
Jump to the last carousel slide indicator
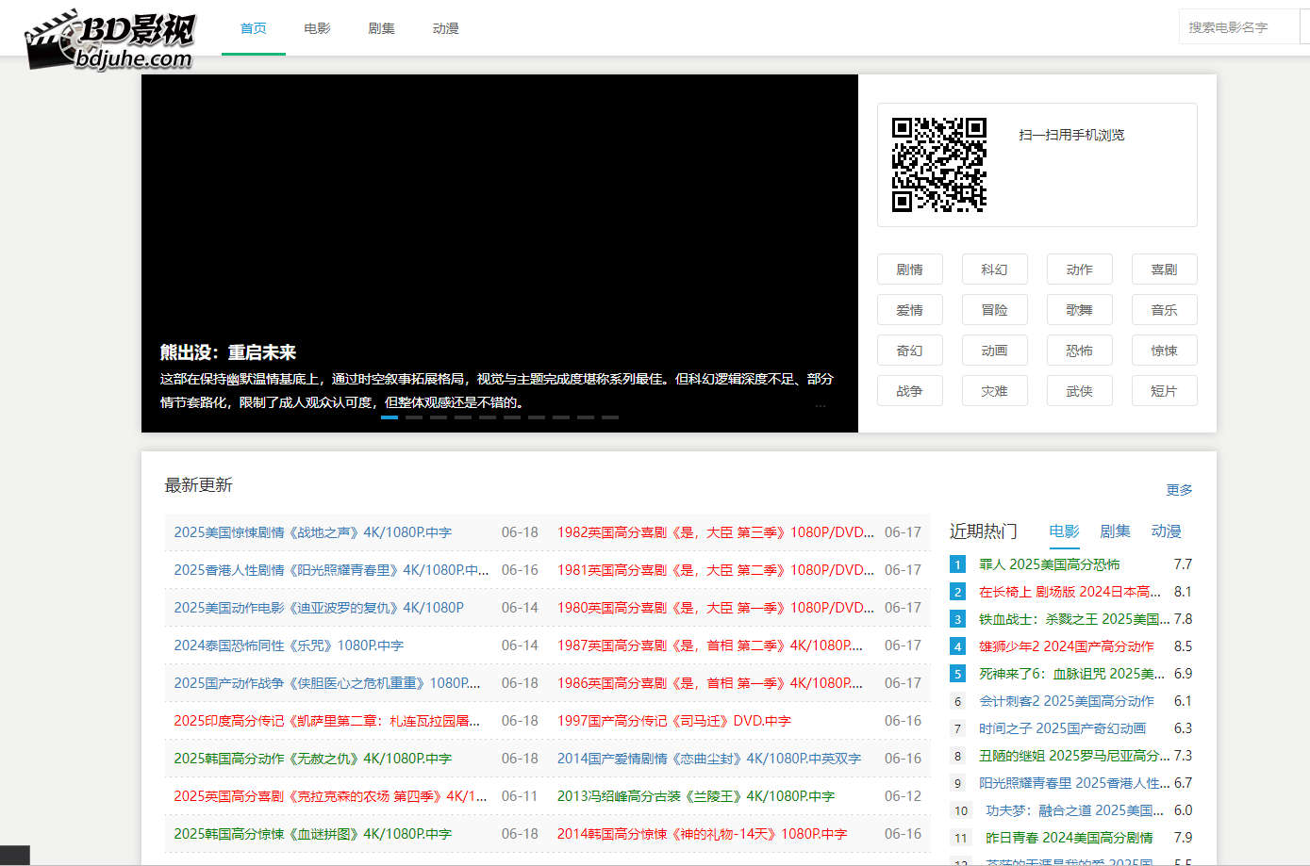click(610, 417)
